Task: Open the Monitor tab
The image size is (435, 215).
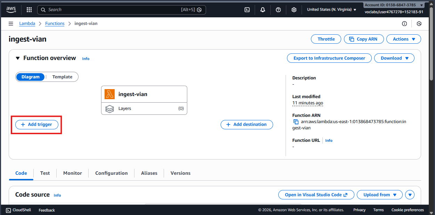Action: (x=73, y=173)
